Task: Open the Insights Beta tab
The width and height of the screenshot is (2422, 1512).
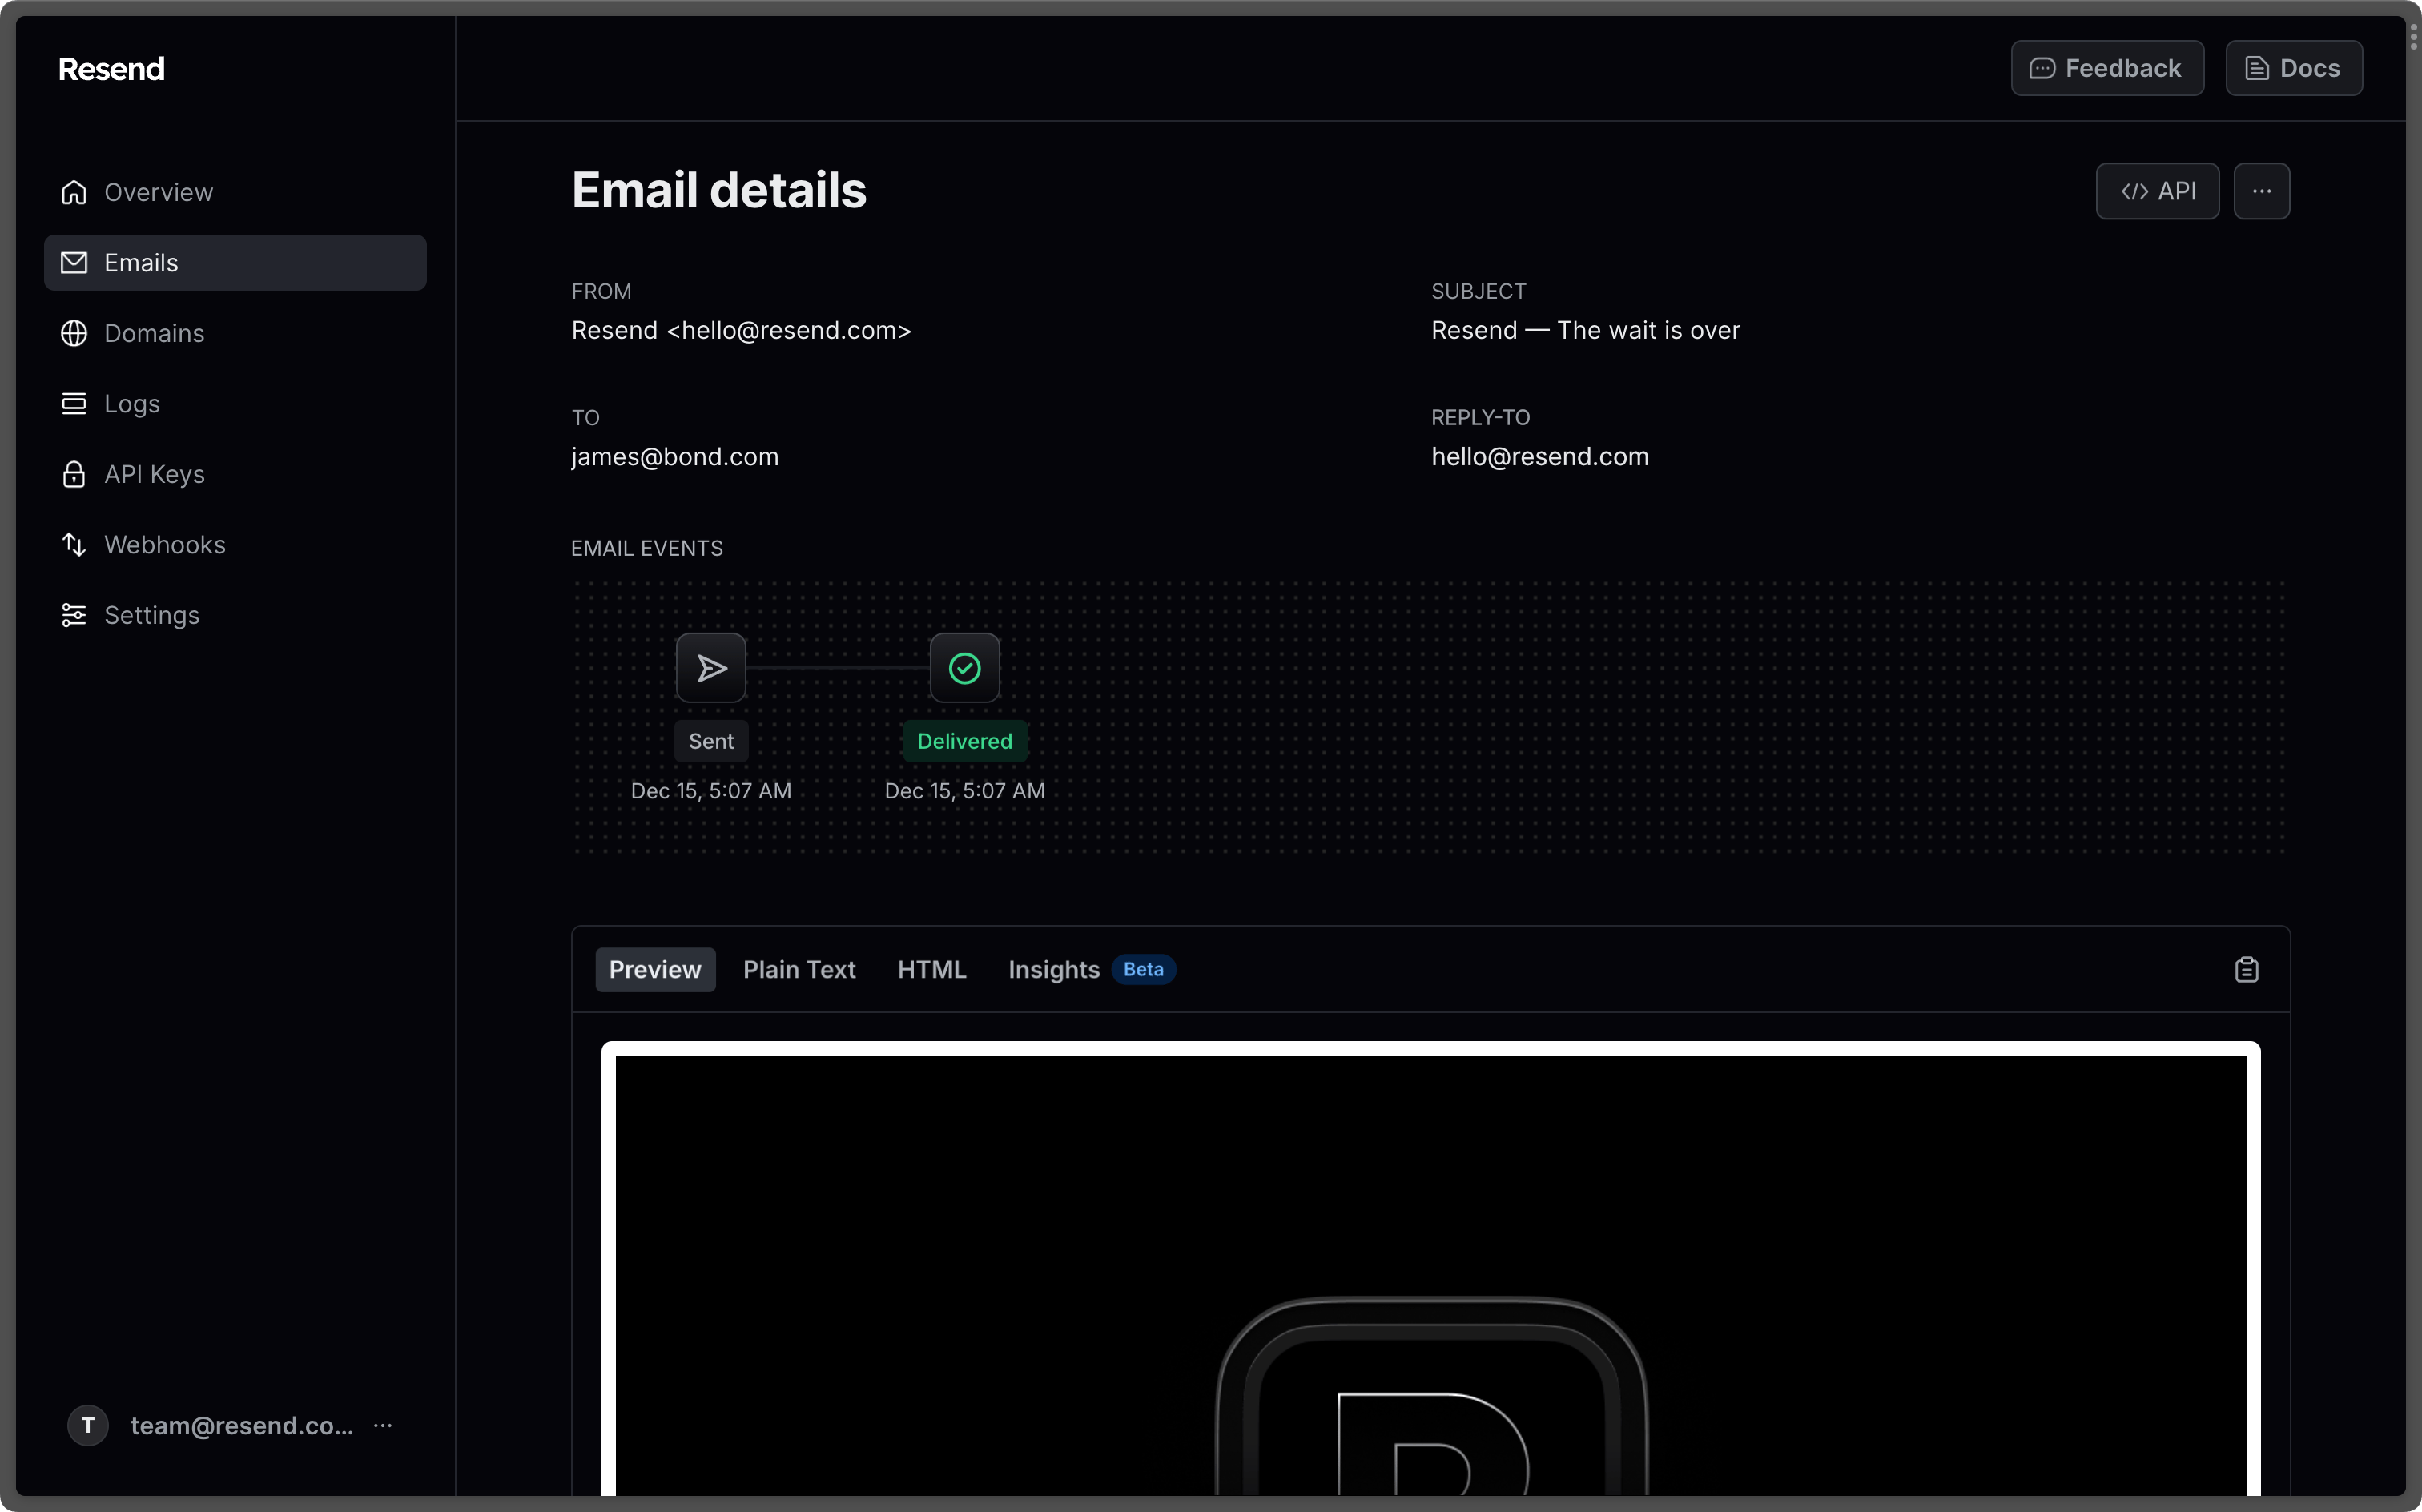Action: pyautogui.click(x=1091, y=970)
